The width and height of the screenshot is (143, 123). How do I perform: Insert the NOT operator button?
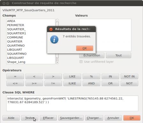(129, 83)
